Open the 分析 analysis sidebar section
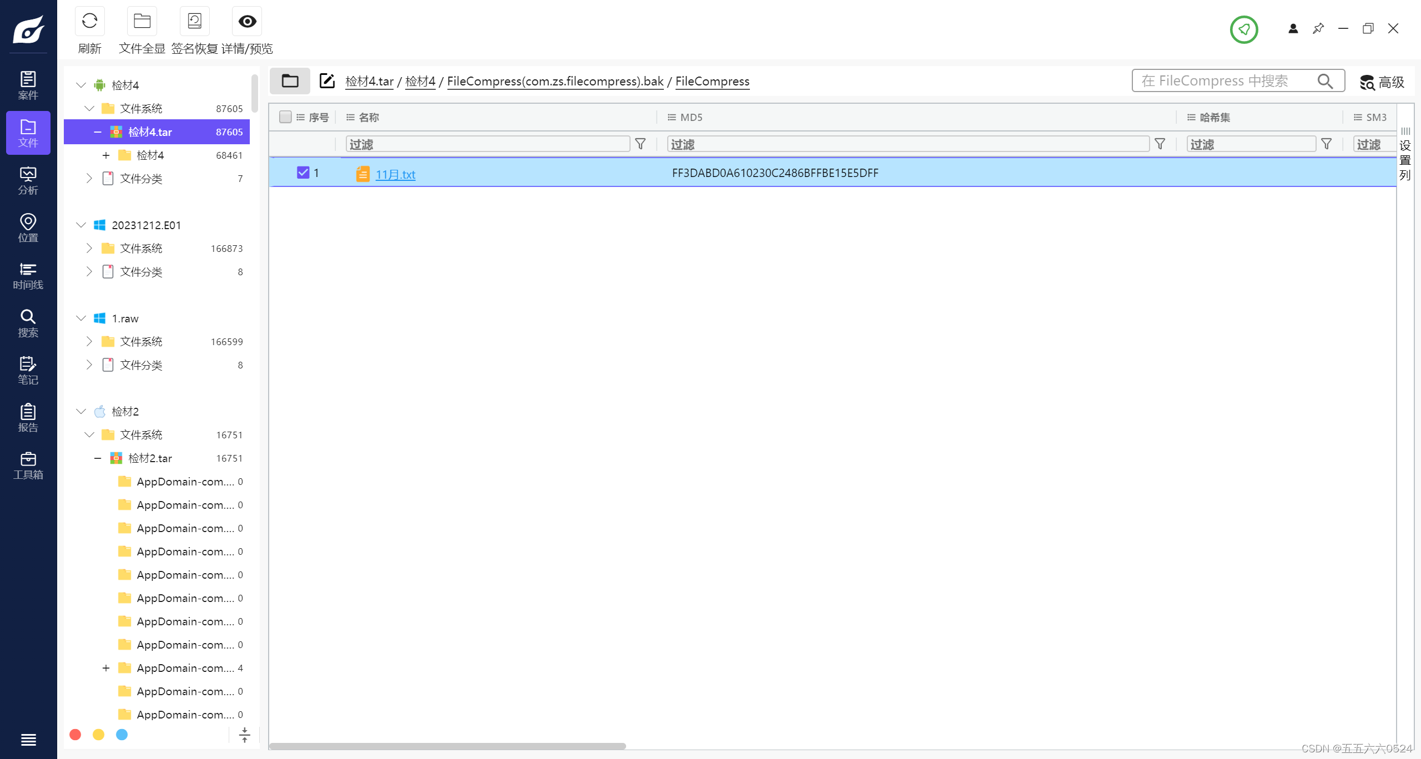1421x759 pixels. [x=28, y=181]
